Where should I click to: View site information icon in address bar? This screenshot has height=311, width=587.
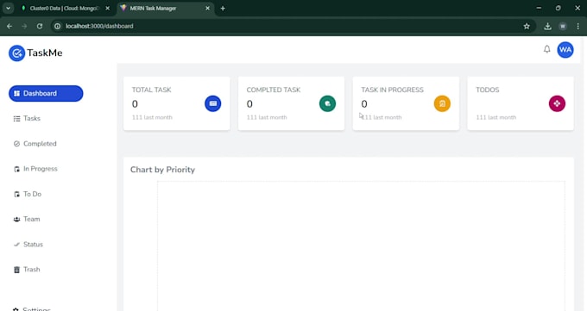(57, 26)
